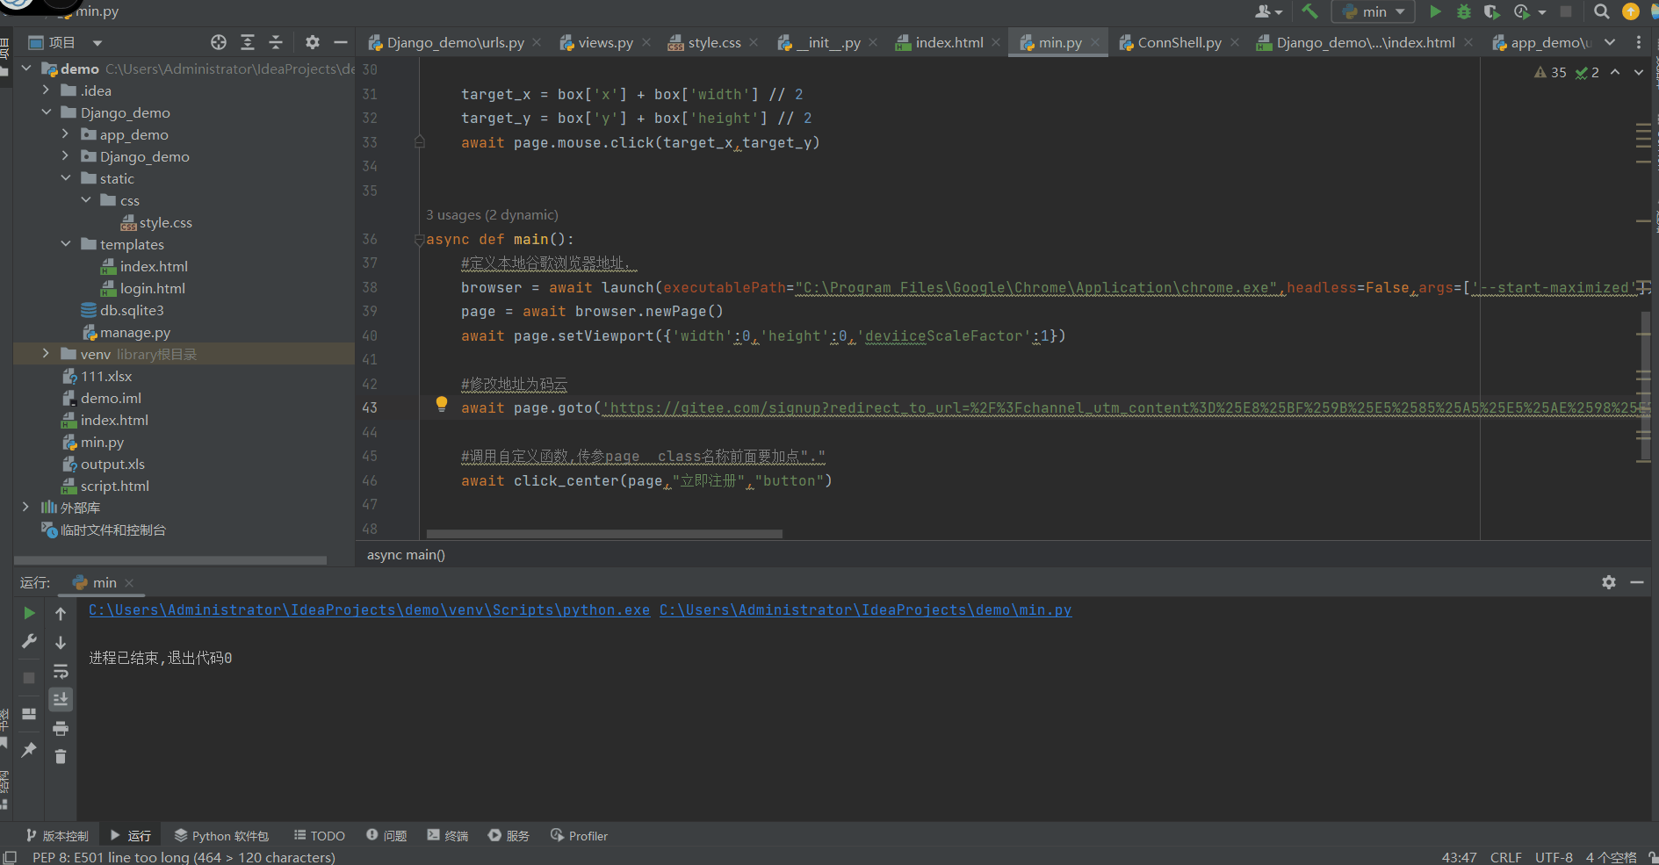This screenshot has height=865, width=1659.
Task: Open the min run configuration dropdown
Action: 1398,11
